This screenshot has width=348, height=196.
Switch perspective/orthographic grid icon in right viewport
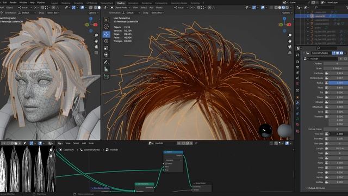tap(290, 53)
